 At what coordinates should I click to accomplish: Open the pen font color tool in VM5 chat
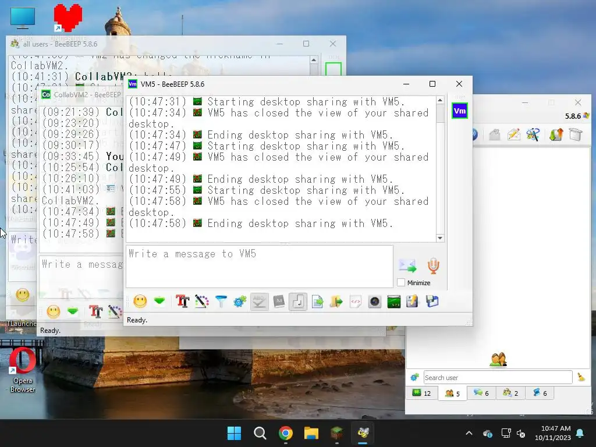coord(202,301)
